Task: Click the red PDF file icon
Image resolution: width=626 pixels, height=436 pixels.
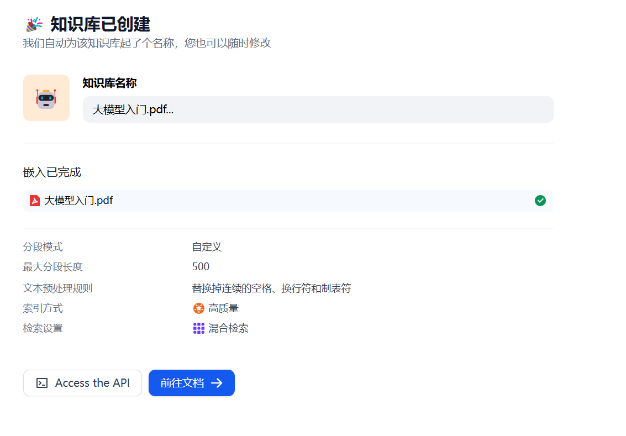Action: (35, 201)
